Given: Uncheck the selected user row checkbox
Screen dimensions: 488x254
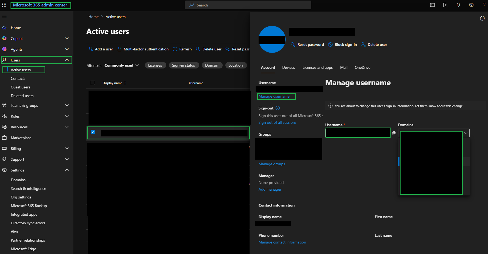Looking at the screenshot, I should point(93,132).
